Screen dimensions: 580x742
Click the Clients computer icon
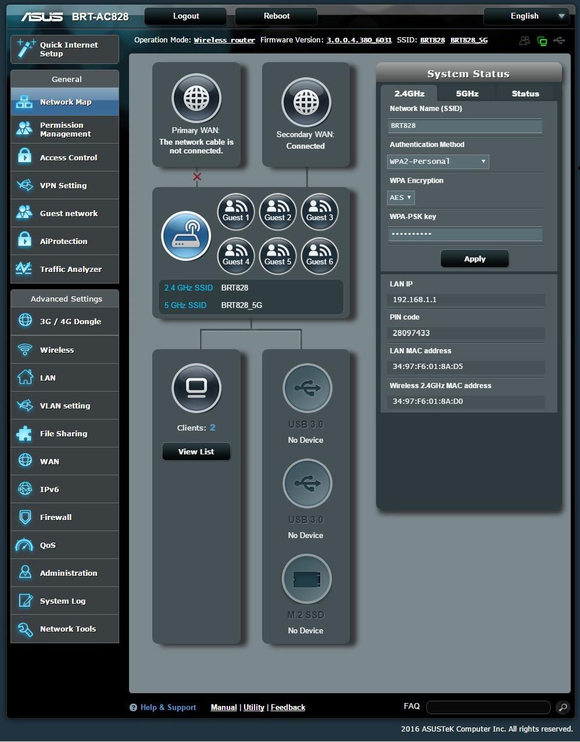point(196,388)
